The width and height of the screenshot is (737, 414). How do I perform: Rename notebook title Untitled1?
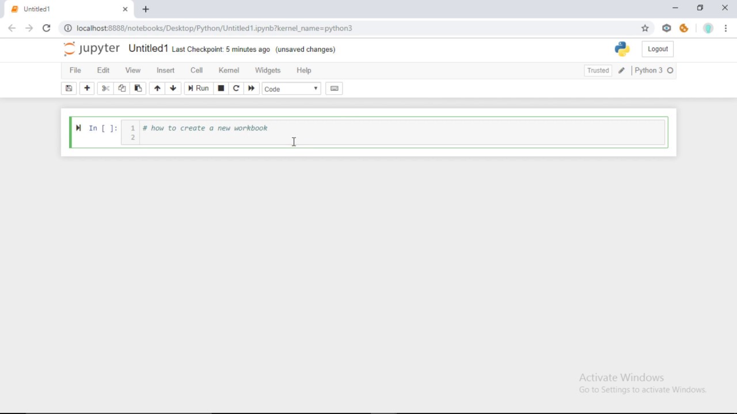coord(148,49)
